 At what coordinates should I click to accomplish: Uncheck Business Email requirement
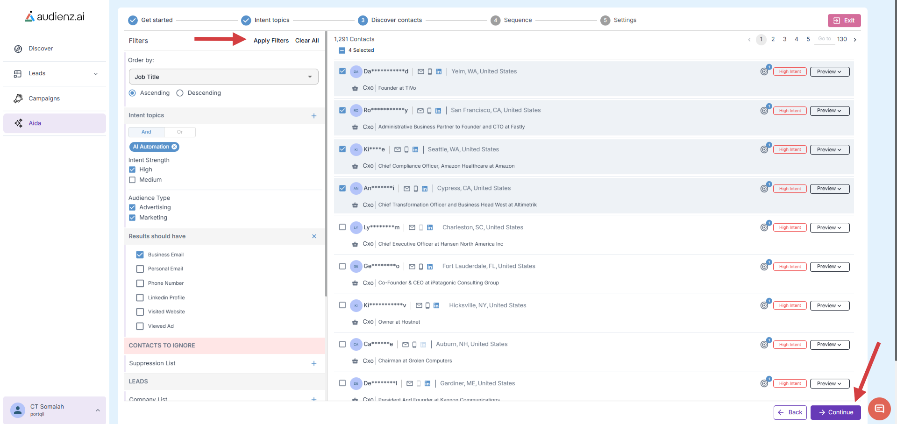140,254
